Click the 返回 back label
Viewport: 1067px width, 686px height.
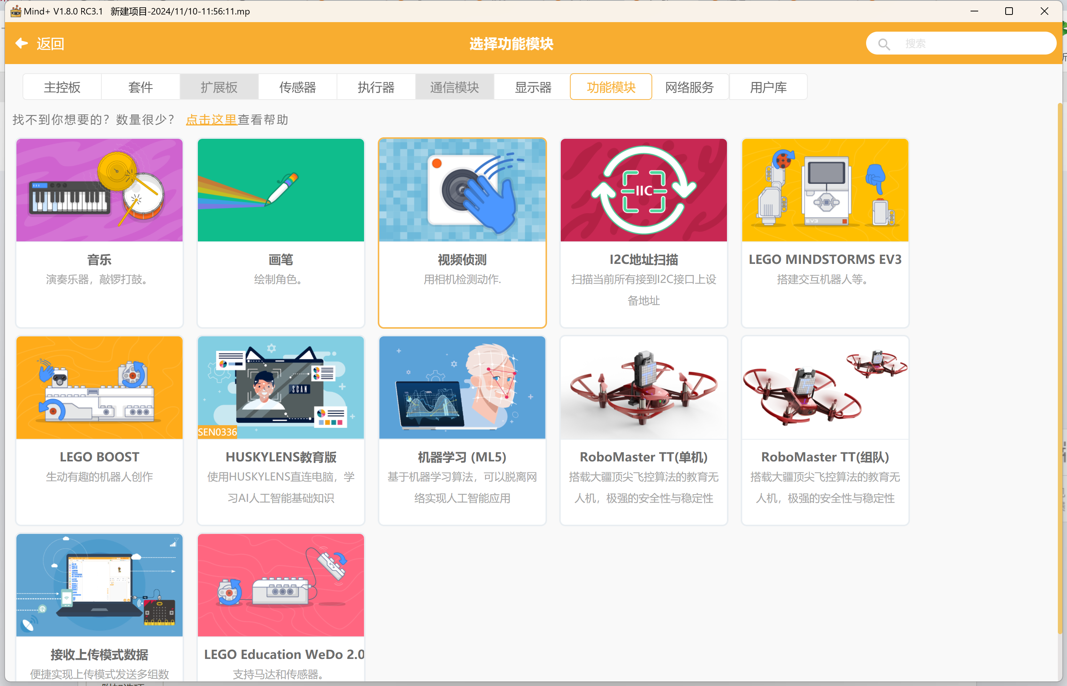(x=50, y=43)
